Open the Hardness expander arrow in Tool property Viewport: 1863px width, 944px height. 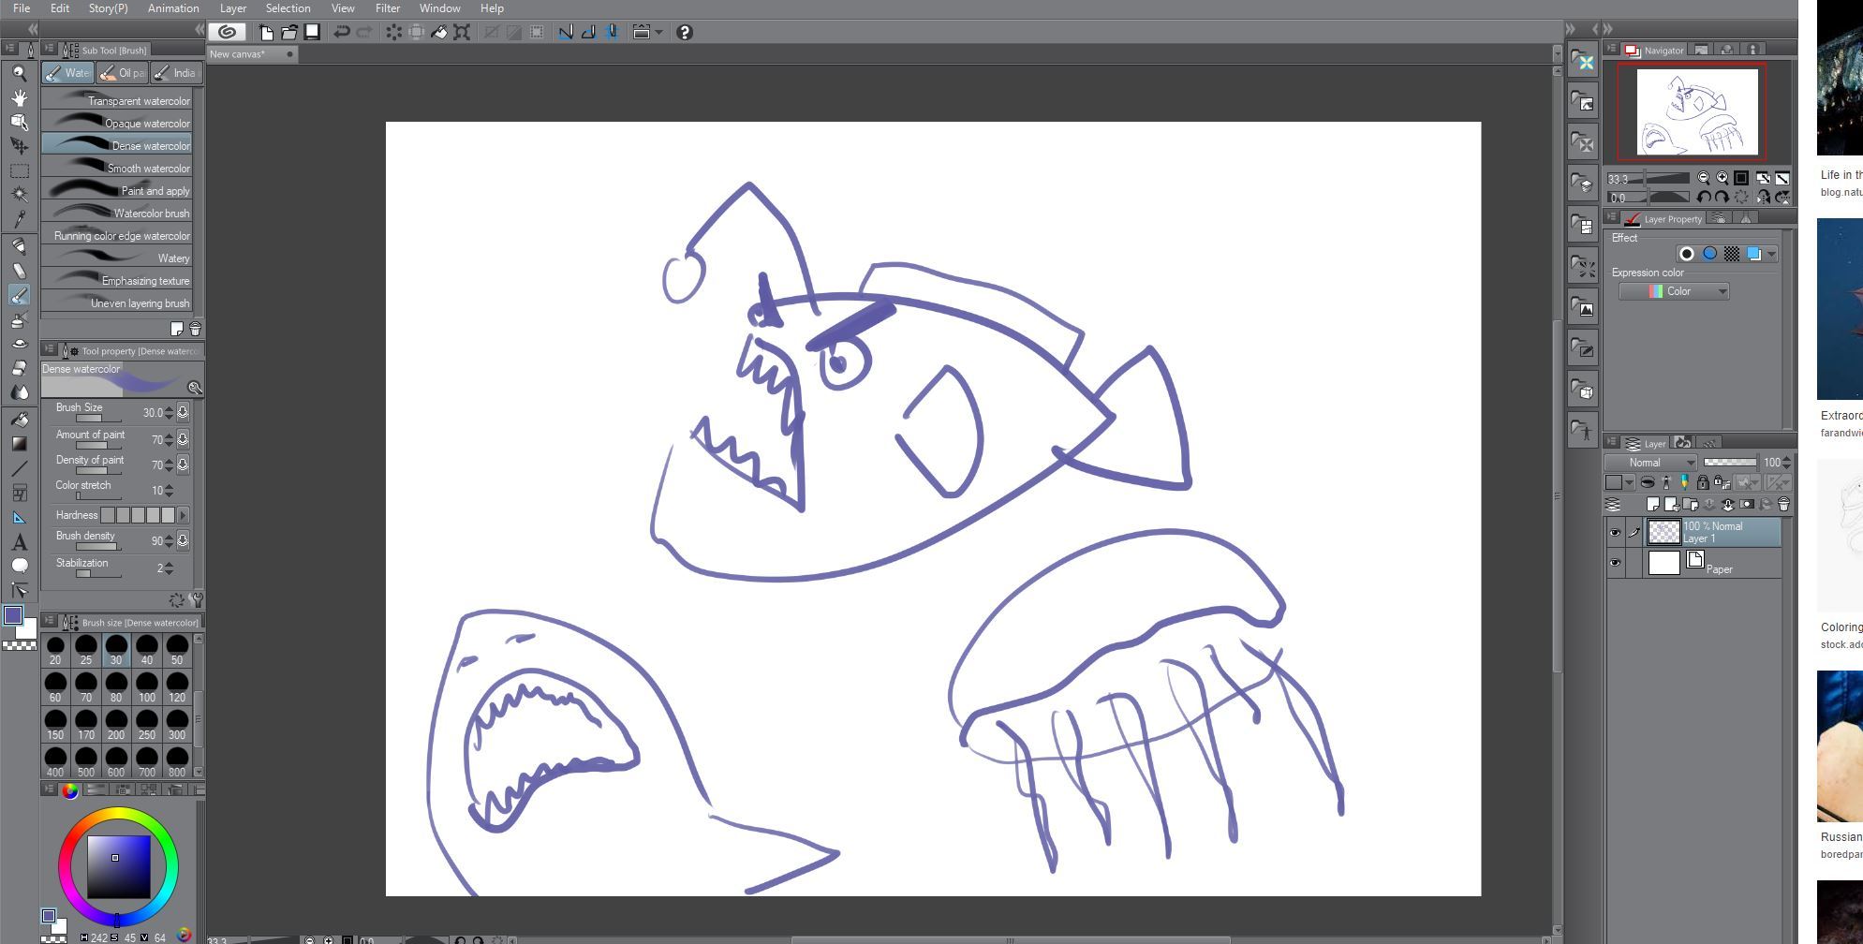click(184, 515)
